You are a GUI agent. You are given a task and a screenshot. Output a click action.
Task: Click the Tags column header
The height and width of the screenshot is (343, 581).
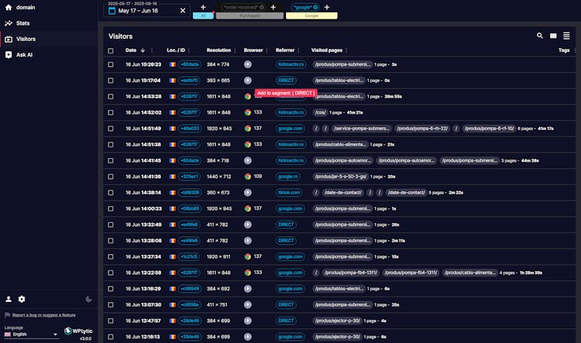click(564, 50)
